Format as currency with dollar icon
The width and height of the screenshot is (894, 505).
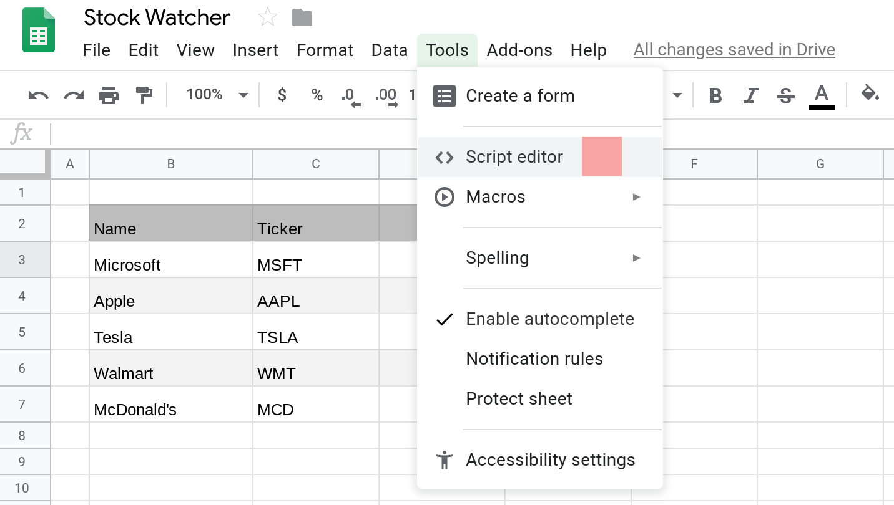282,95
